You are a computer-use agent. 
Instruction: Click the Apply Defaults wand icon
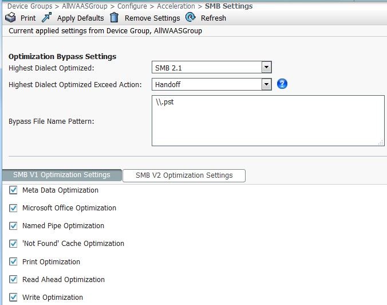coord(47,18)
